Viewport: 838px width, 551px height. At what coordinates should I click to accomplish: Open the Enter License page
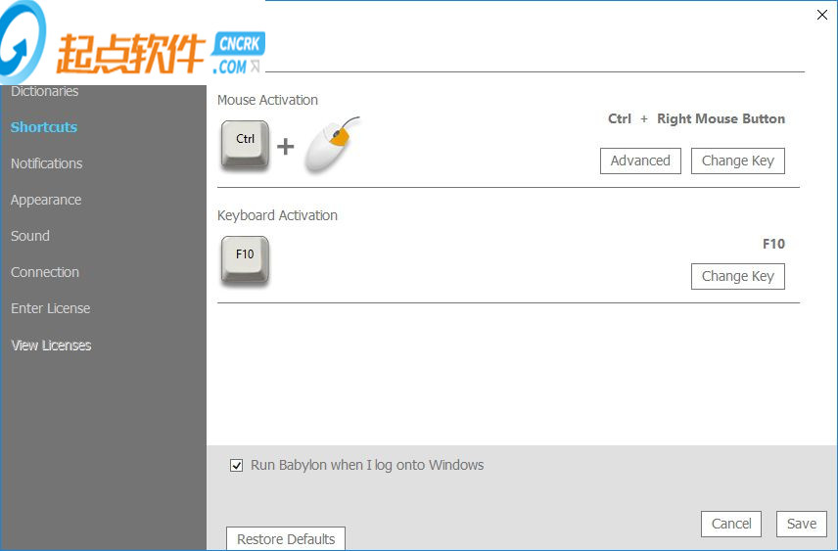pos(50,308)
